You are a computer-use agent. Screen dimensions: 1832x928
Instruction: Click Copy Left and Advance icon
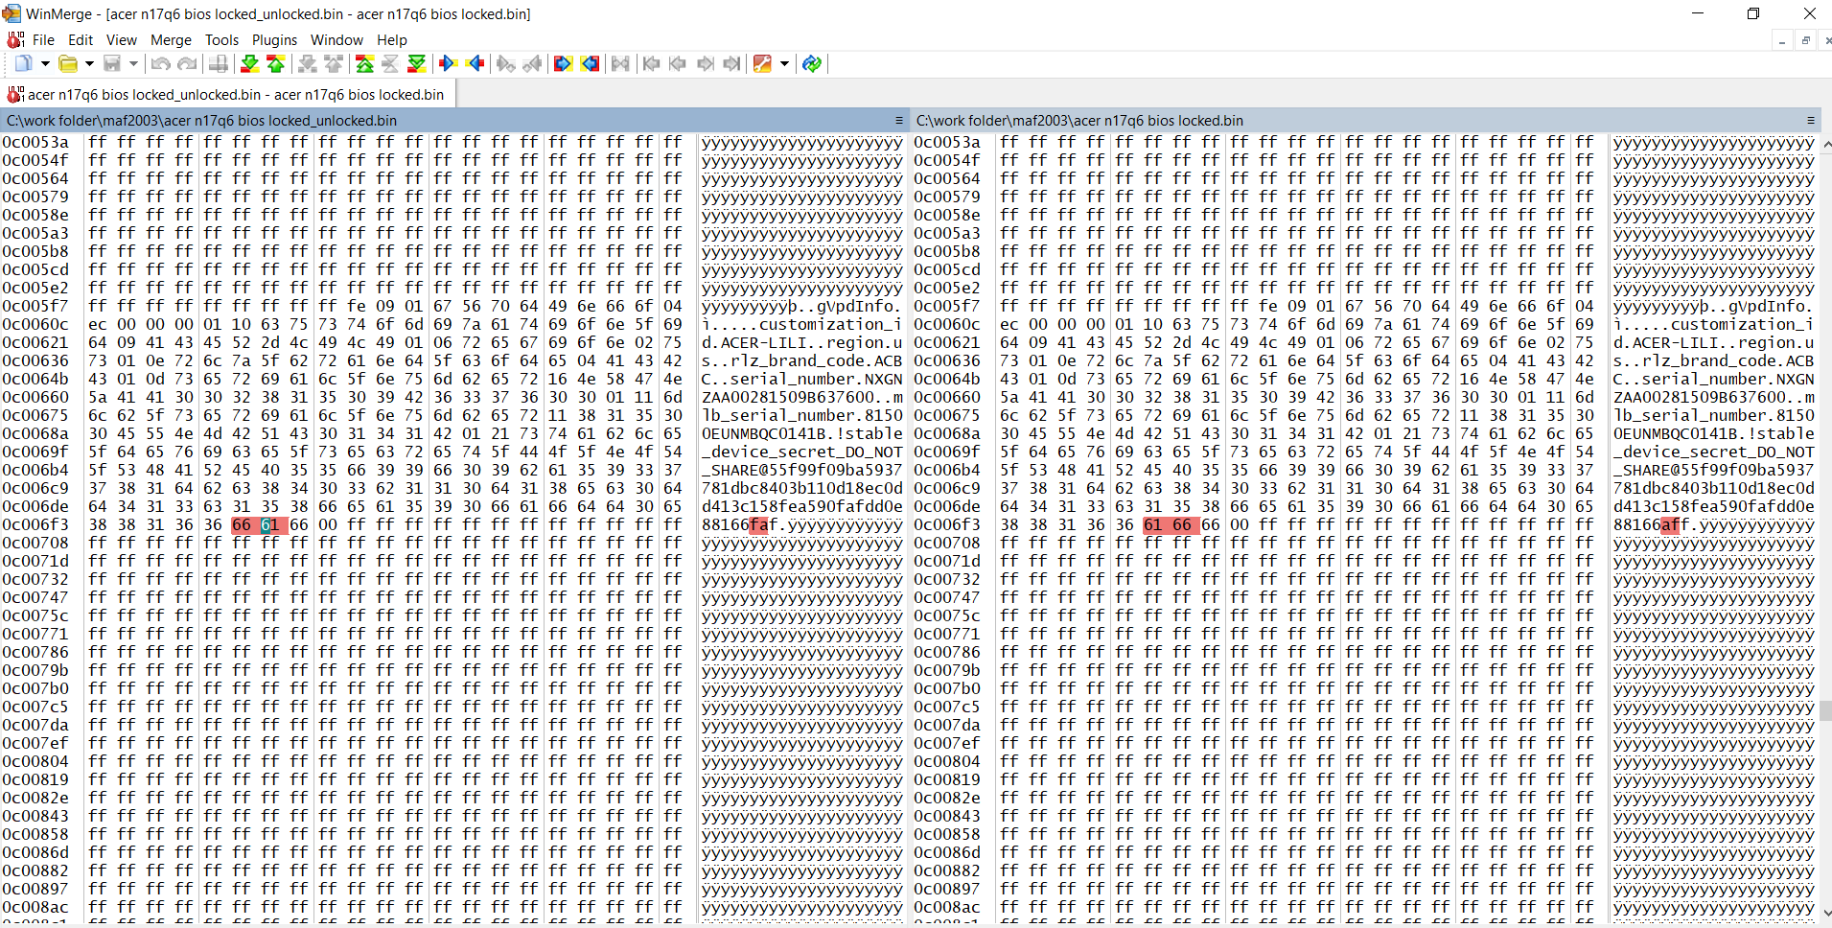[x=532, y=63]
